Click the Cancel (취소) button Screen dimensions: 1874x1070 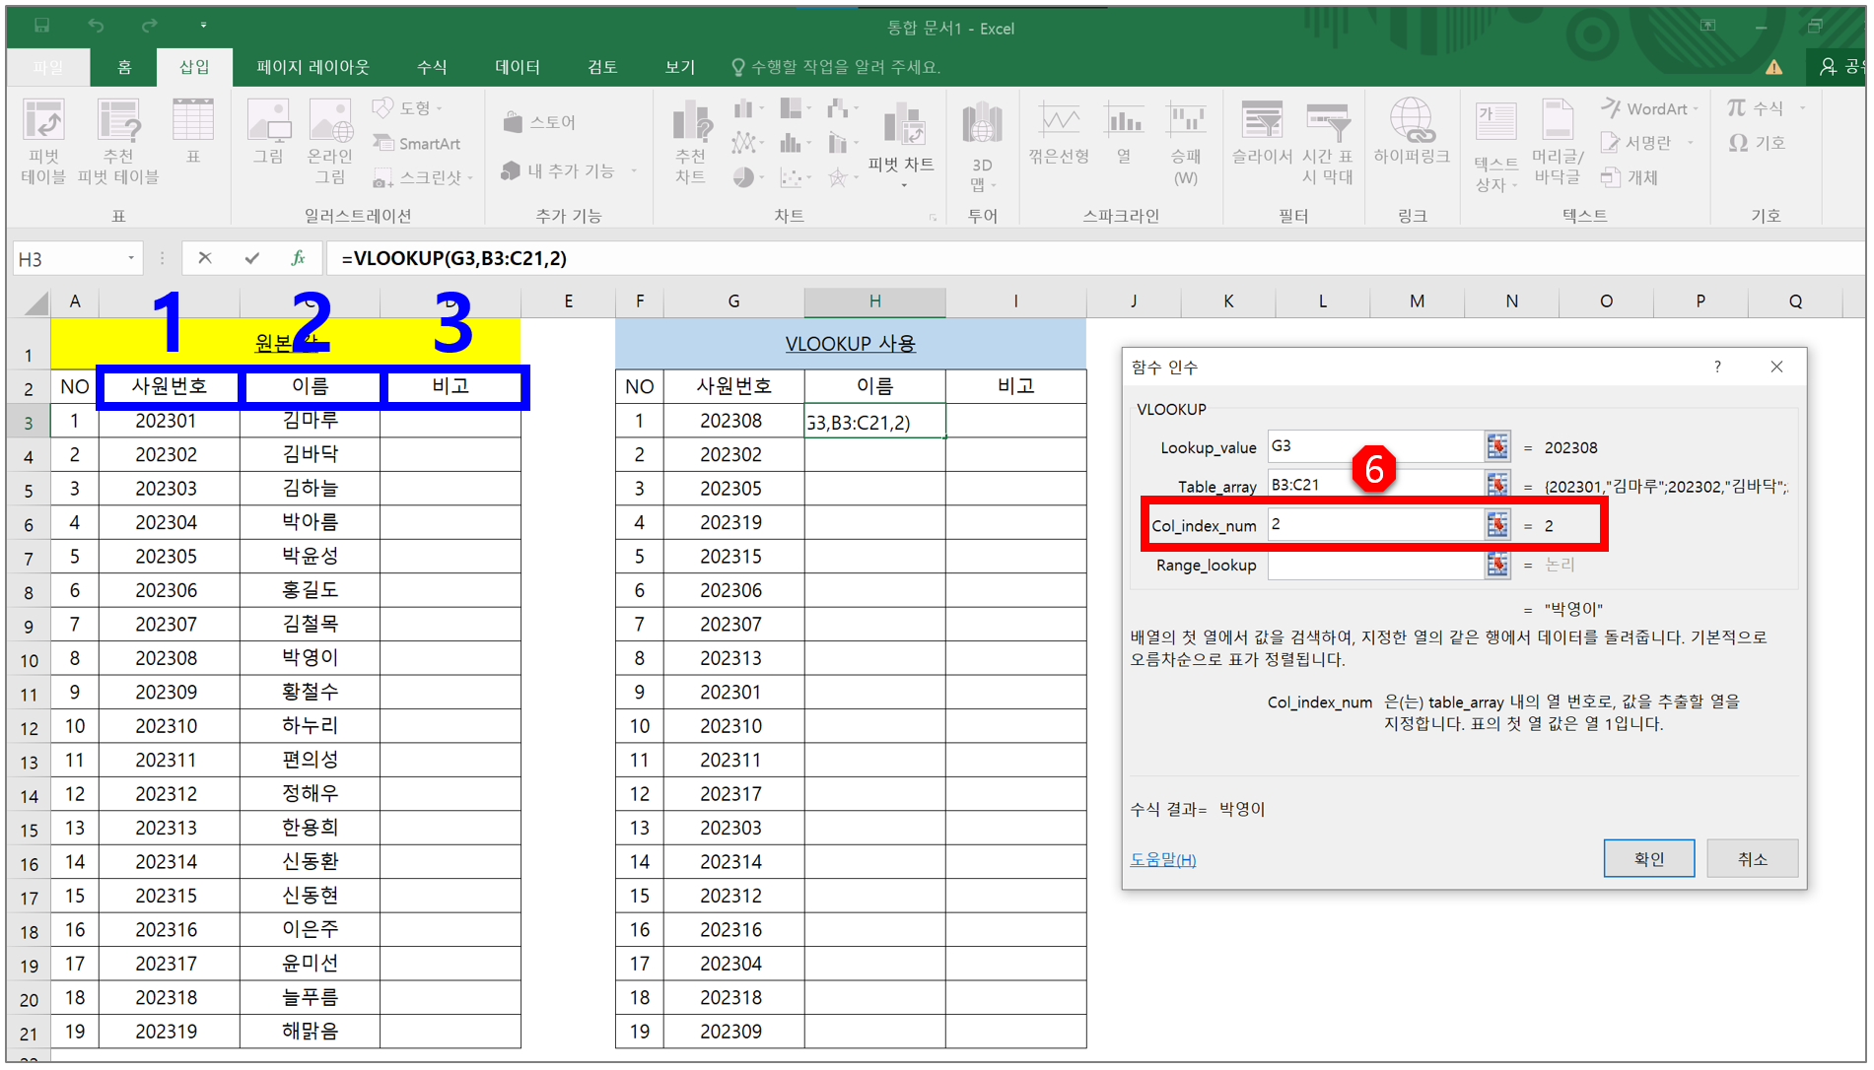coord(1752,858)
